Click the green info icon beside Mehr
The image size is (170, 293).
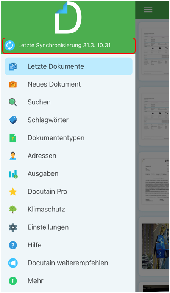pyautogui.click(x=13, y=281)
